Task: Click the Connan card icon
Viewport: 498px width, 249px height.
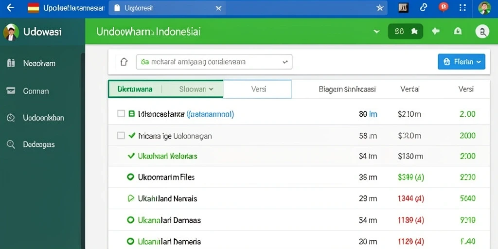Action: (x=11, y=91)
